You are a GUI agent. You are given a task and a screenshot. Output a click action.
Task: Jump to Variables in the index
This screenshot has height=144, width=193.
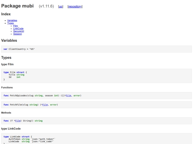[x=12, y=21]
